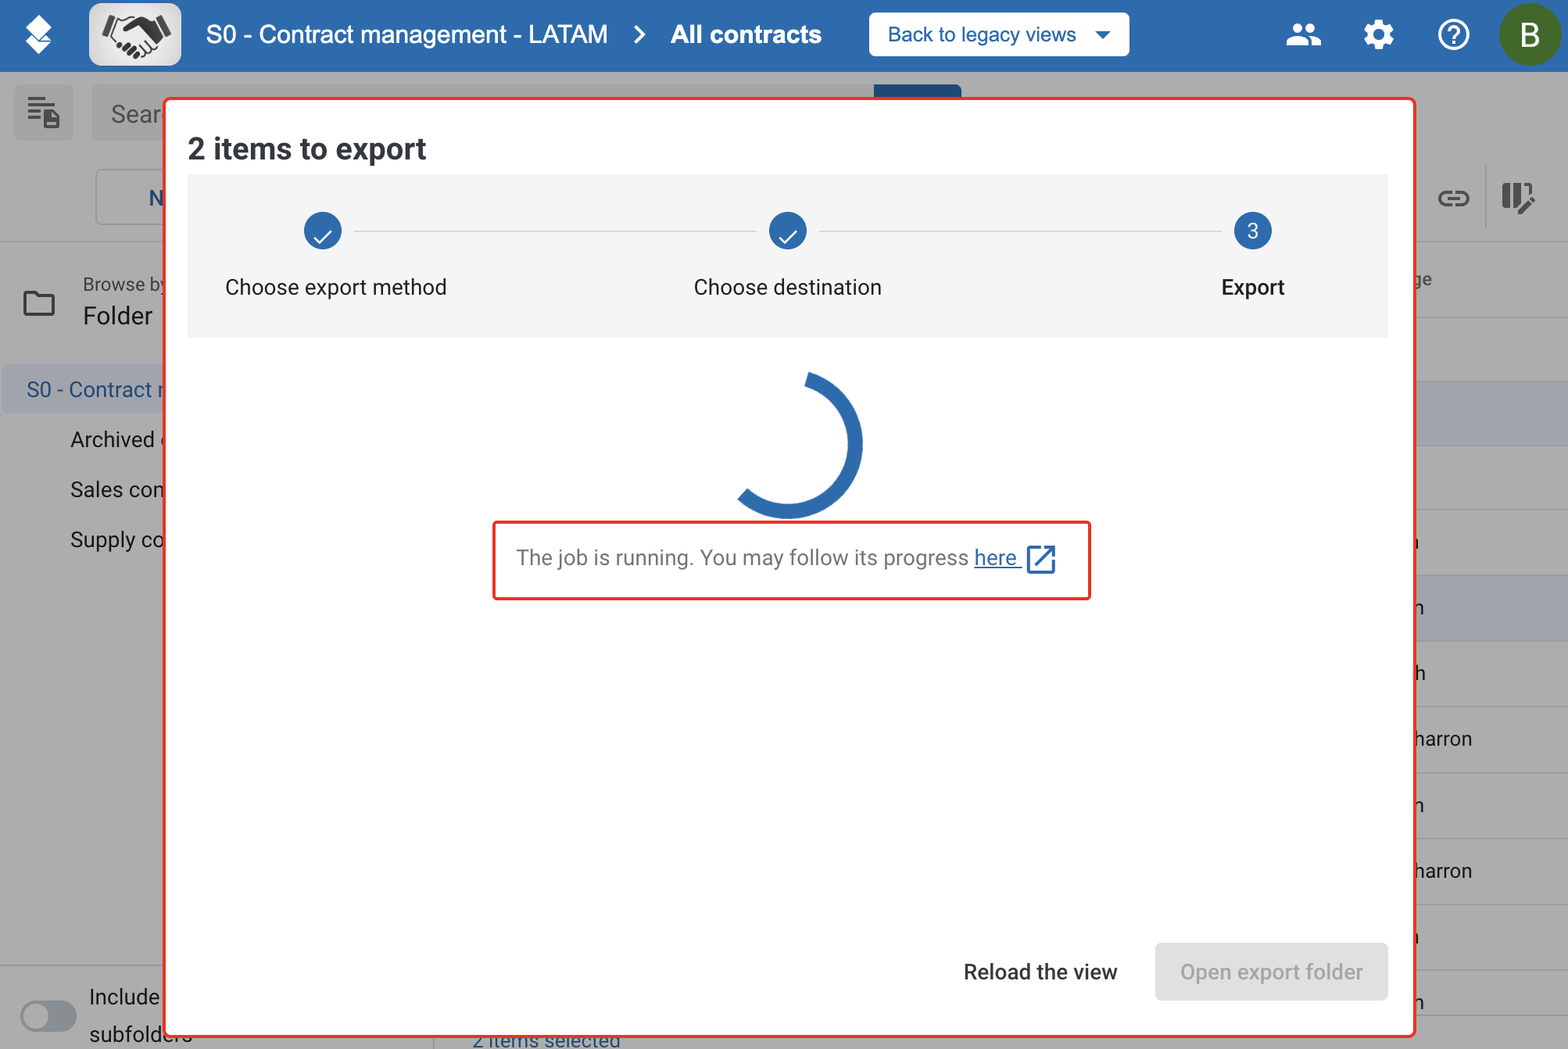
Task: Open the handshake contract workspace thumbnail
Action: click(x=135, y=34)
